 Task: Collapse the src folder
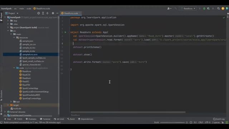8,31
